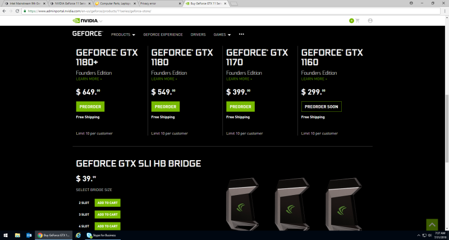The image size is (449, 240).
Task: Add the 4 SLOT bridge to cart
Action: (107, 226)
